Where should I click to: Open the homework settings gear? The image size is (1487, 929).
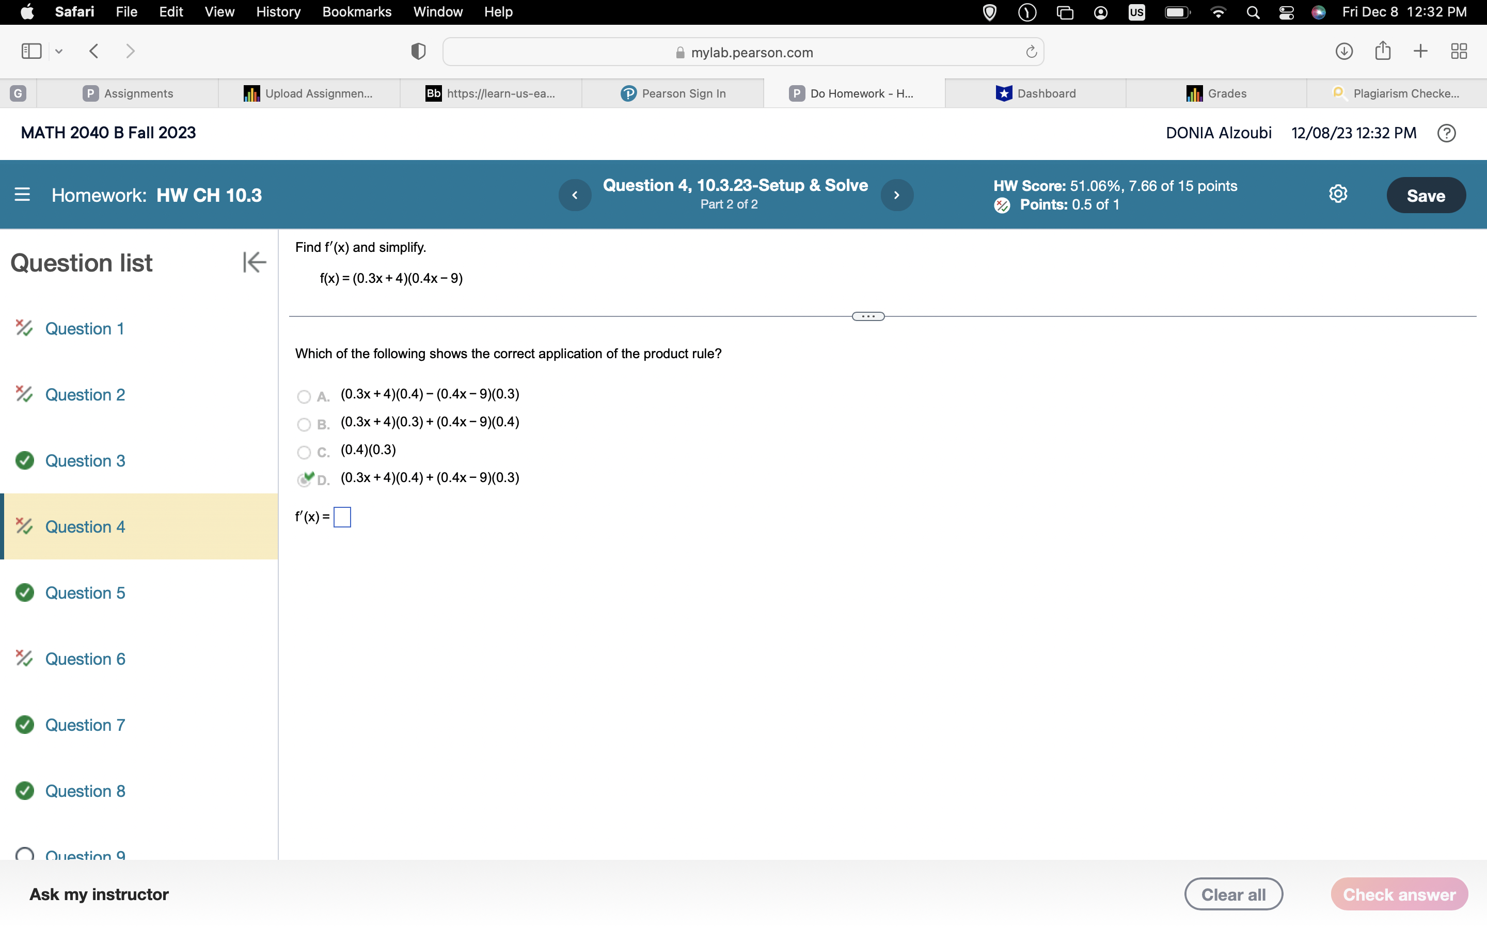[1338, 194]
